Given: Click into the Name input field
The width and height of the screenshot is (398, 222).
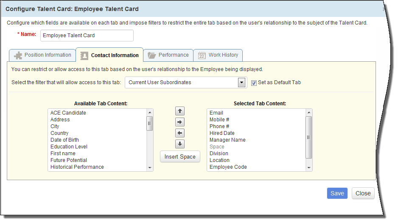Looking at the screenshot, I should [87, 36].
